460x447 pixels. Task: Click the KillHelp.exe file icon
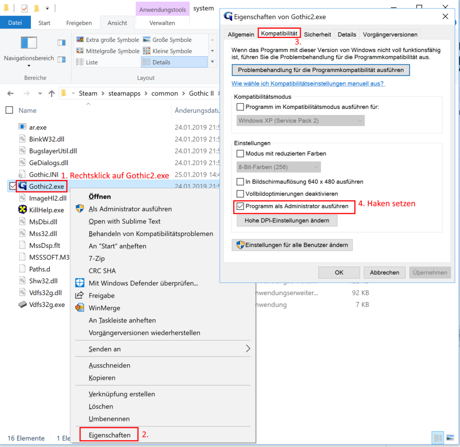pyautogui.click(x=22, y=210)
